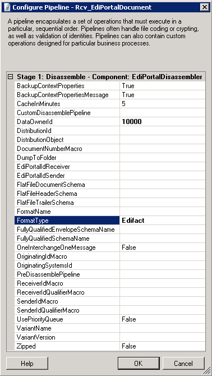Select the OneInterchangeOneMessage False value
This screenshot has height=376, width=212.
163,247
